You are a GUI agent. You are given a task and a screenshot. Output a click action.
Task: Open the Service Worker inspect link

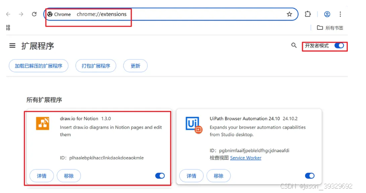tap(245, 158)
